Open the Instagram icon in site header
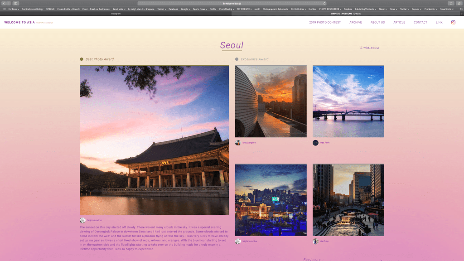Viewport: 464px width, 261px height. [453, 22]
